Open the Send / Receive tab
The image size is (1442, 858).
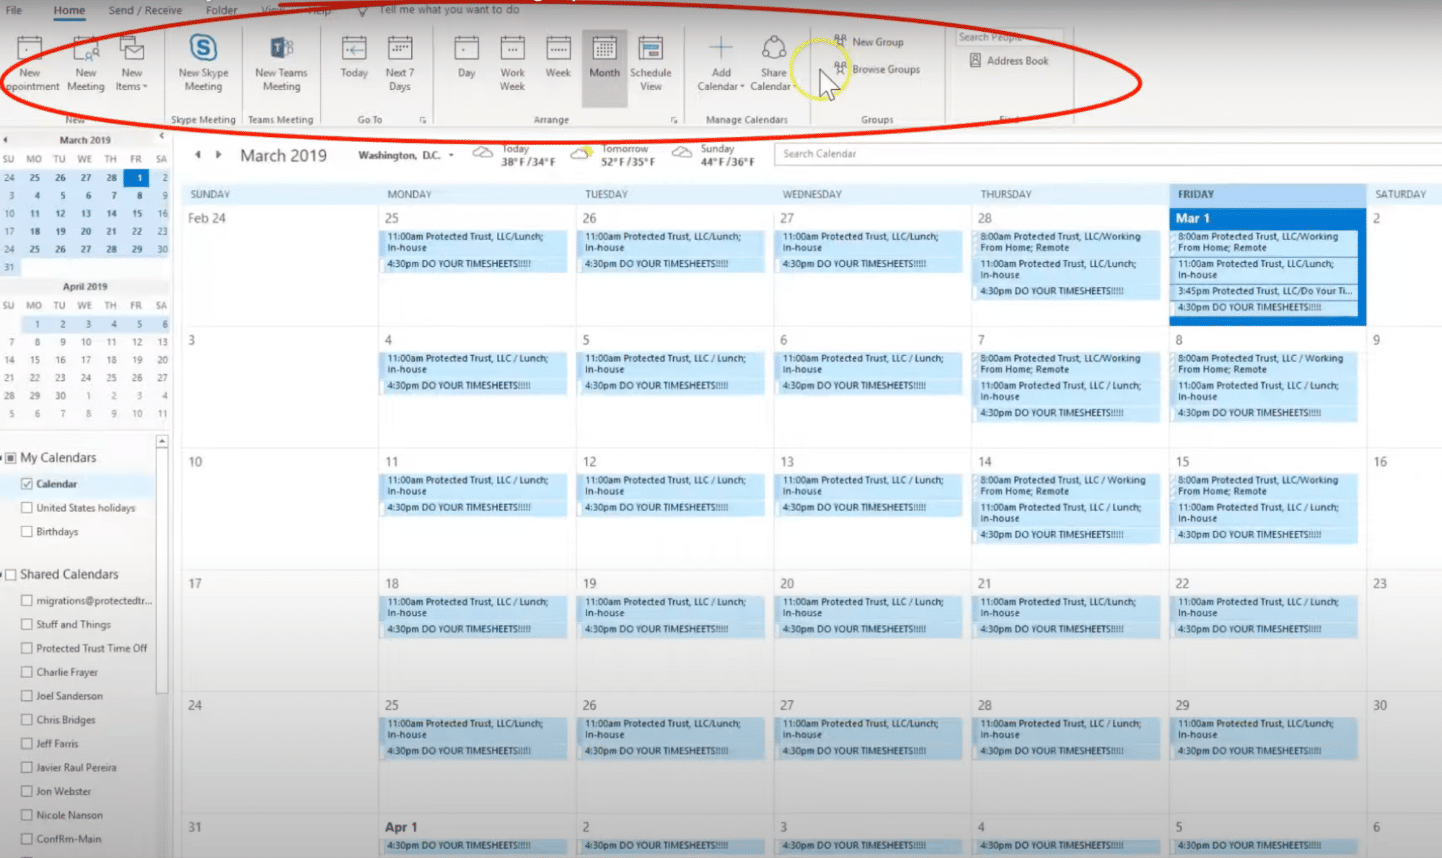pos(145,9)
